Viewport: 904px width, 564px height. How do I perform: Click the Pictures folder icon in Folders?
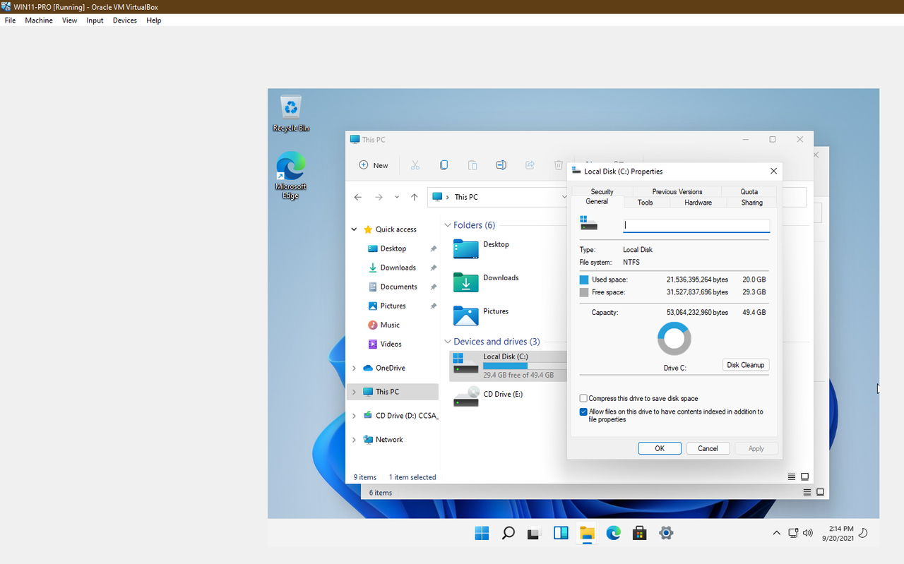[466, 316]
